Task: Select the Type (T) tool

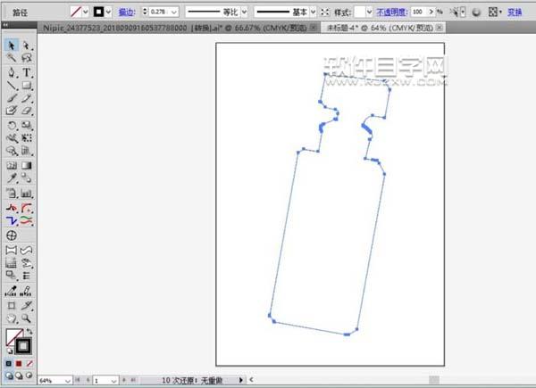Action: point(26,72)
